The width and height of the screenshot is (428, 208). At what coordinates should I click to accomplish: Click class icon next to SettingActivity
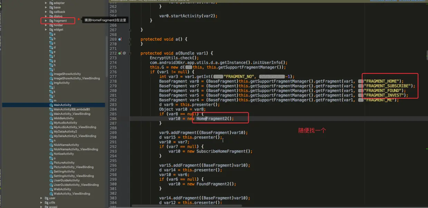click(x=51, y=172)
